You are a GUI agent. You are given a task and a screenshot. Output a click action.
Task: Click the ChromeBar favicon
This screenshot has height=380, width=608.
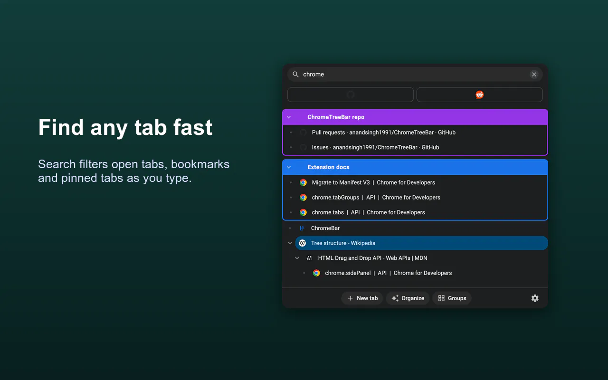pos(302,228)
